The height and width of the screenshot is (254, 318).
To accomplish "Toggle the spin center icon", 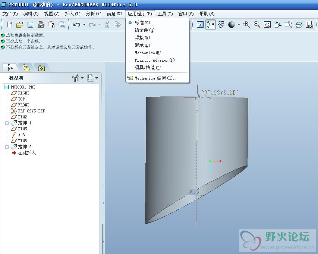I will 211,25.
